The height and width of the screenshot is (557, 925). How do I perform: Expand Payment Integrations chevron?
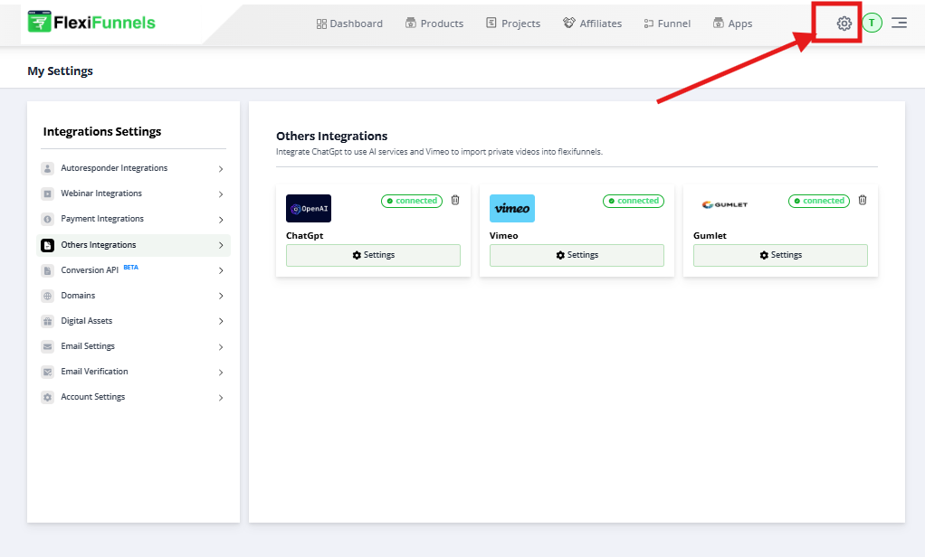(x=221, y=220)
